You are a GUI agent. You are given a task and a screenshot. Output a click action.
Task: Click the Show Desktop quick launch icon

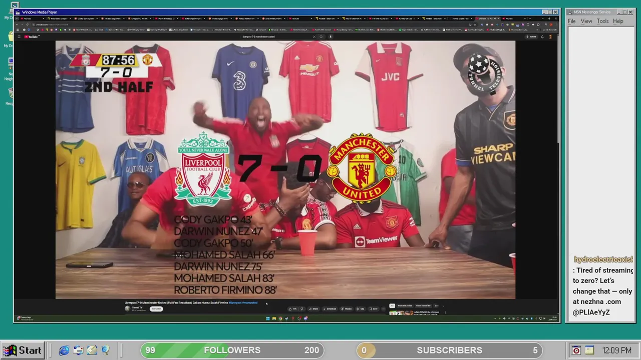click(x=78, y=350)
